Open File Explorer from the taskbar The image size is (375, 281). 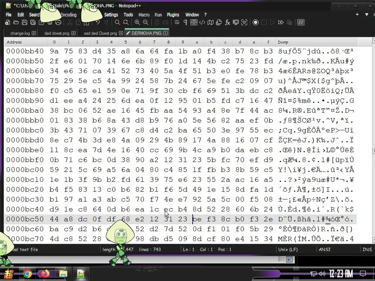pyautogui.click(x=63, y=274)
